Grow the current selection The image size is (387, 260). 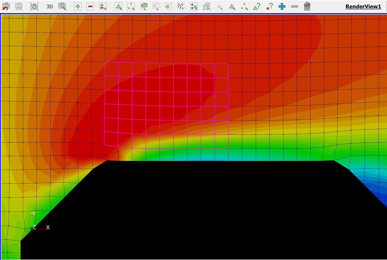pyautogui.click(x=282, y=6)
